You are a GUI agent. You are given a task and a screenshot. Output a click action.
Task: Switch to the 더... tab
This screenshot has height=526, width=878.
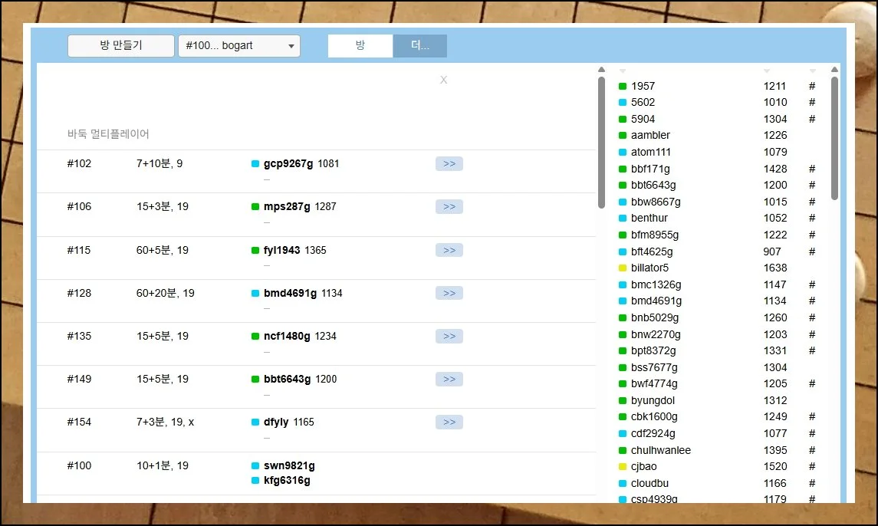[420, 46]
